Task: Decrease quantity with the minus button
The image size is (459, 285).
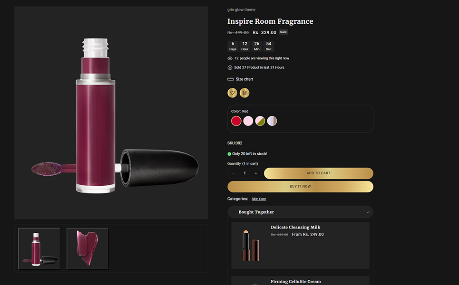Action: (x=234, y=173)
